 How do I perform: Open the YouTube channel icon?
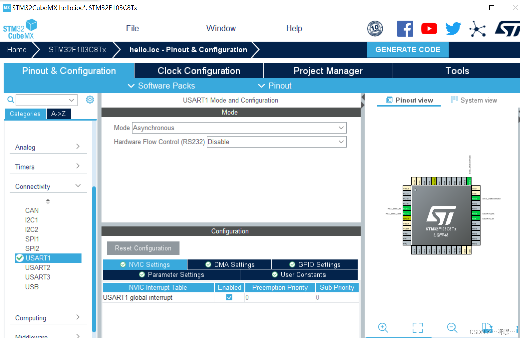pos(429,29)
